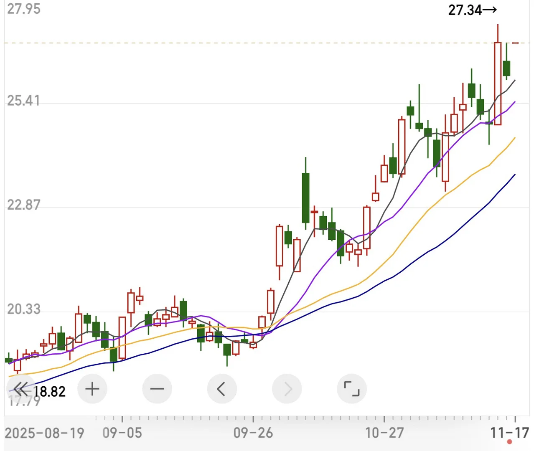Click the 11-17 date label
Image resolution: width=534 pixels, height=451 pixels.
510,433
